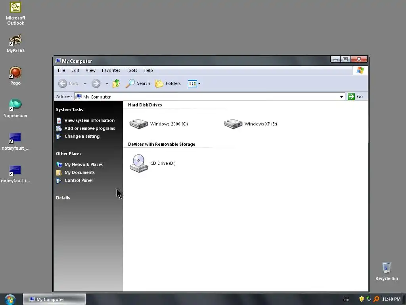Click the orange magnifier tray icon

click(x=376, y=299)
